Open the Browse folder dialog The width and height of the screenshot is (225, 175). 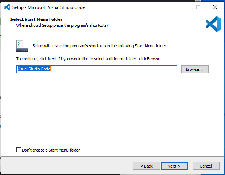[195, 69]
